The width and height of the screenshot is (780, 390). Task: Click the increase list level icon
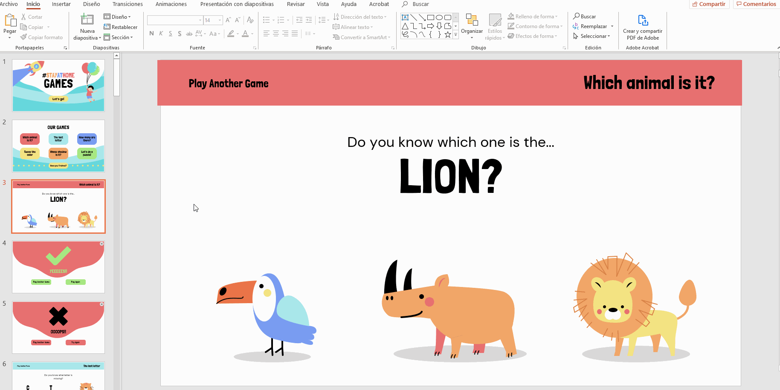309,20
